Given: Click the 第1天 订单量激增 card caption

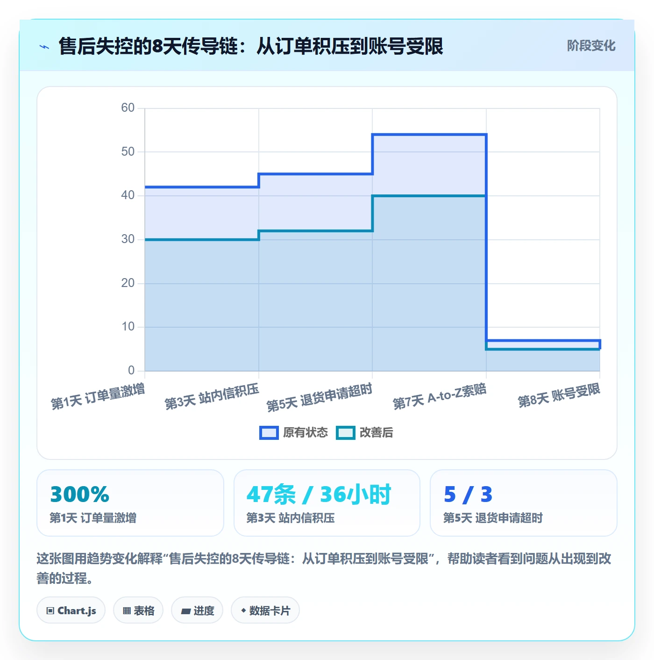Looking at the screenshot, I should click(93, 518).
